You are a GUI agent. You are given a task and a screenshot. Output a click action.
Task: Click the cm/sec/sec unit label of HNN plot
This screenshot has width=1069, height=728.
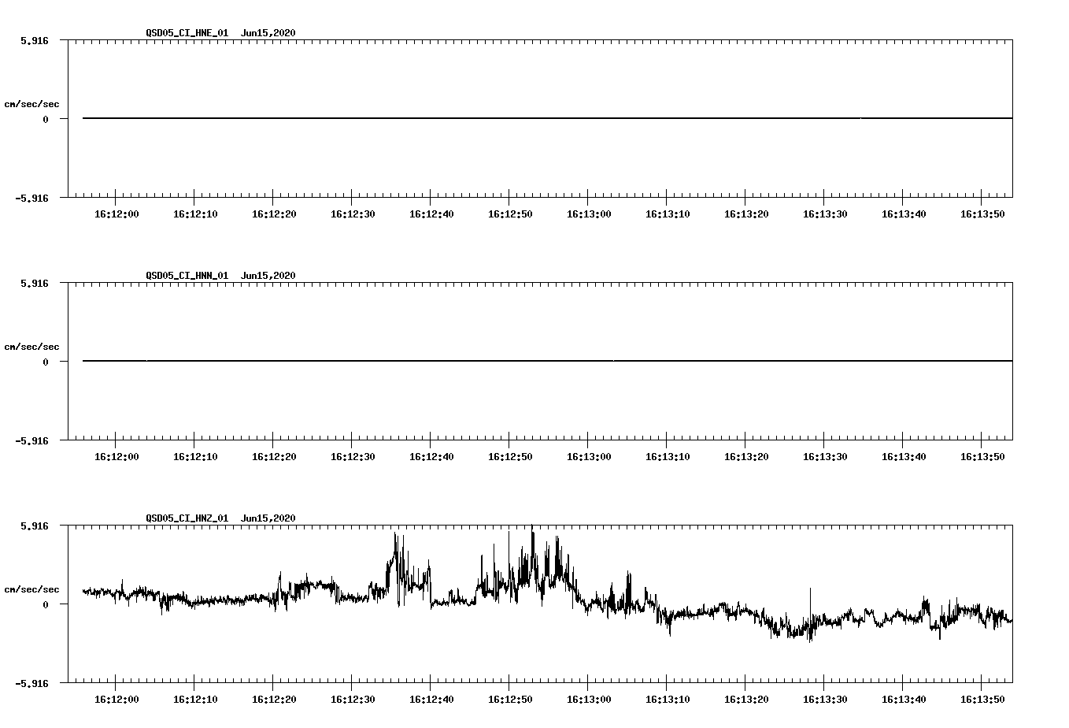pos(31,347)
